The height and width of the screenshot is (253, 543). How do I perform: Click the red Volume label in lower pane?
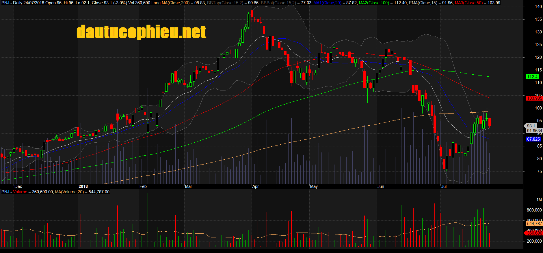[20, 192]
